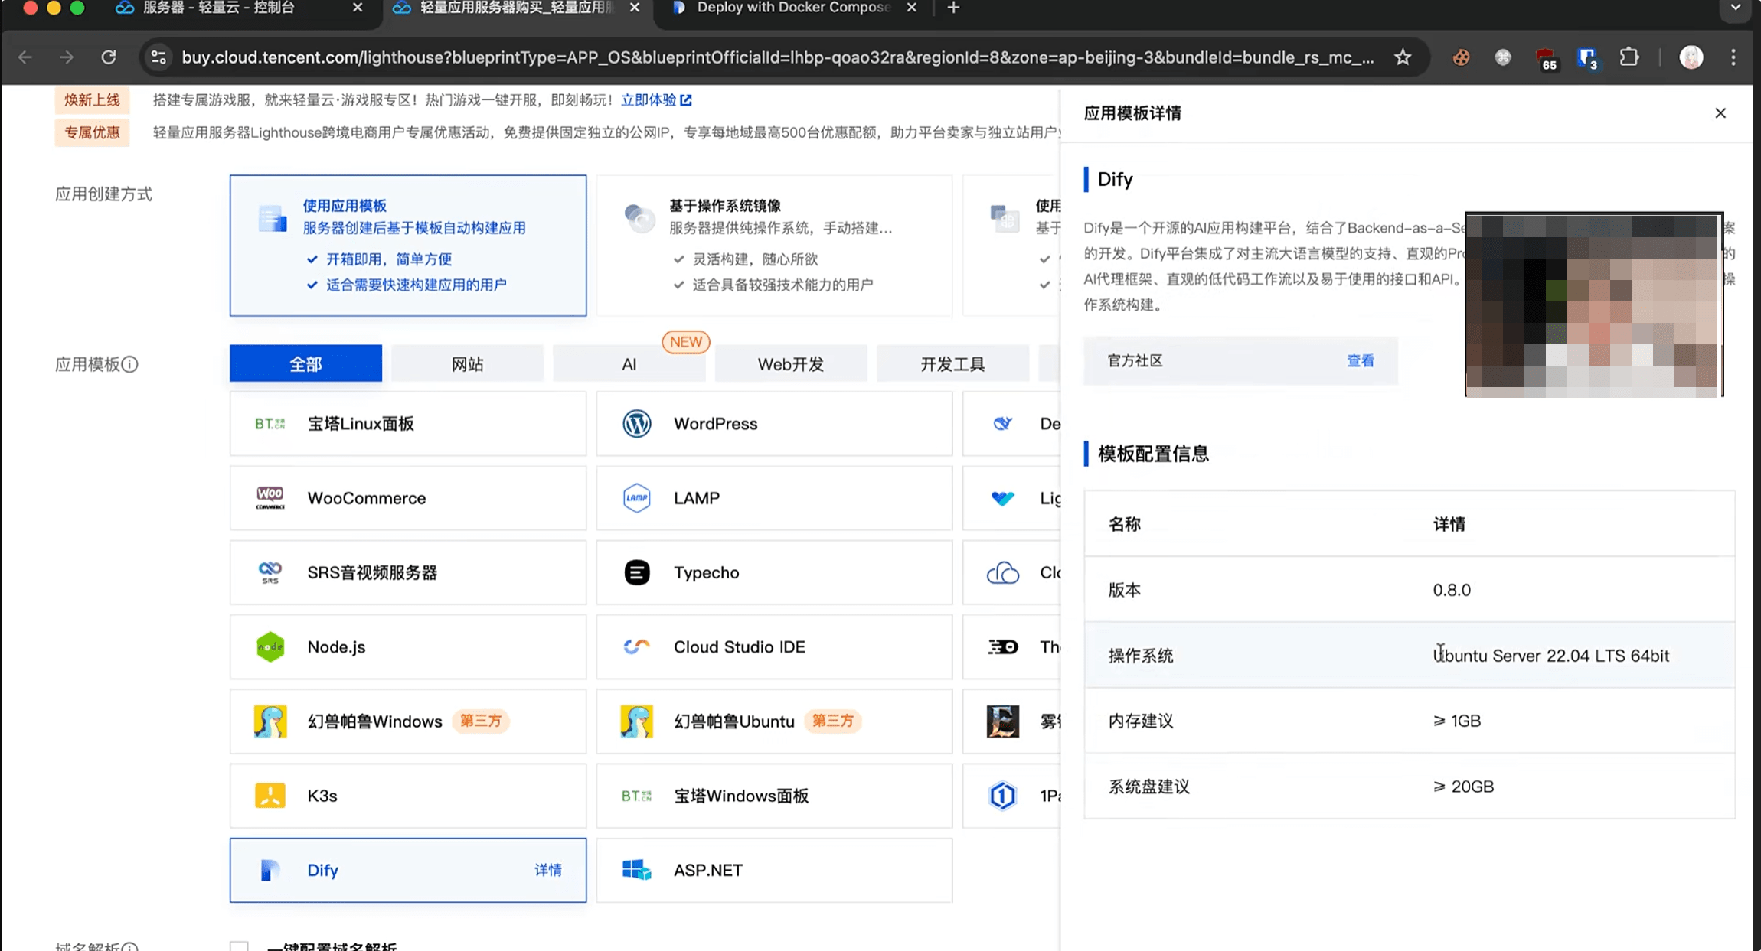
Task: Open site information via the address bar icon
Action: 158,57
